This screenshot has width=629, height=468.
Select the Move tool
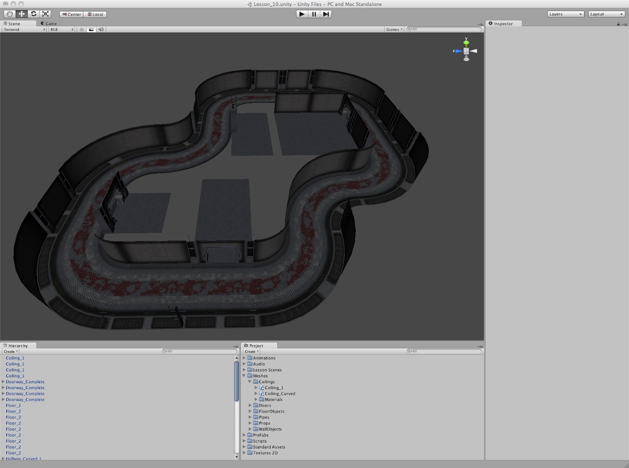click(x=22, y=14)
